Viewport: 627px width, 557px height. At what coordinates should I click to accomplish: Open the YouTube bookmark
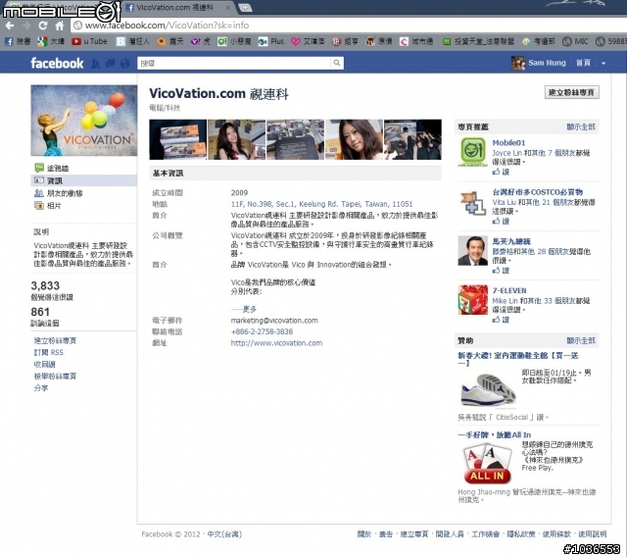89,41
